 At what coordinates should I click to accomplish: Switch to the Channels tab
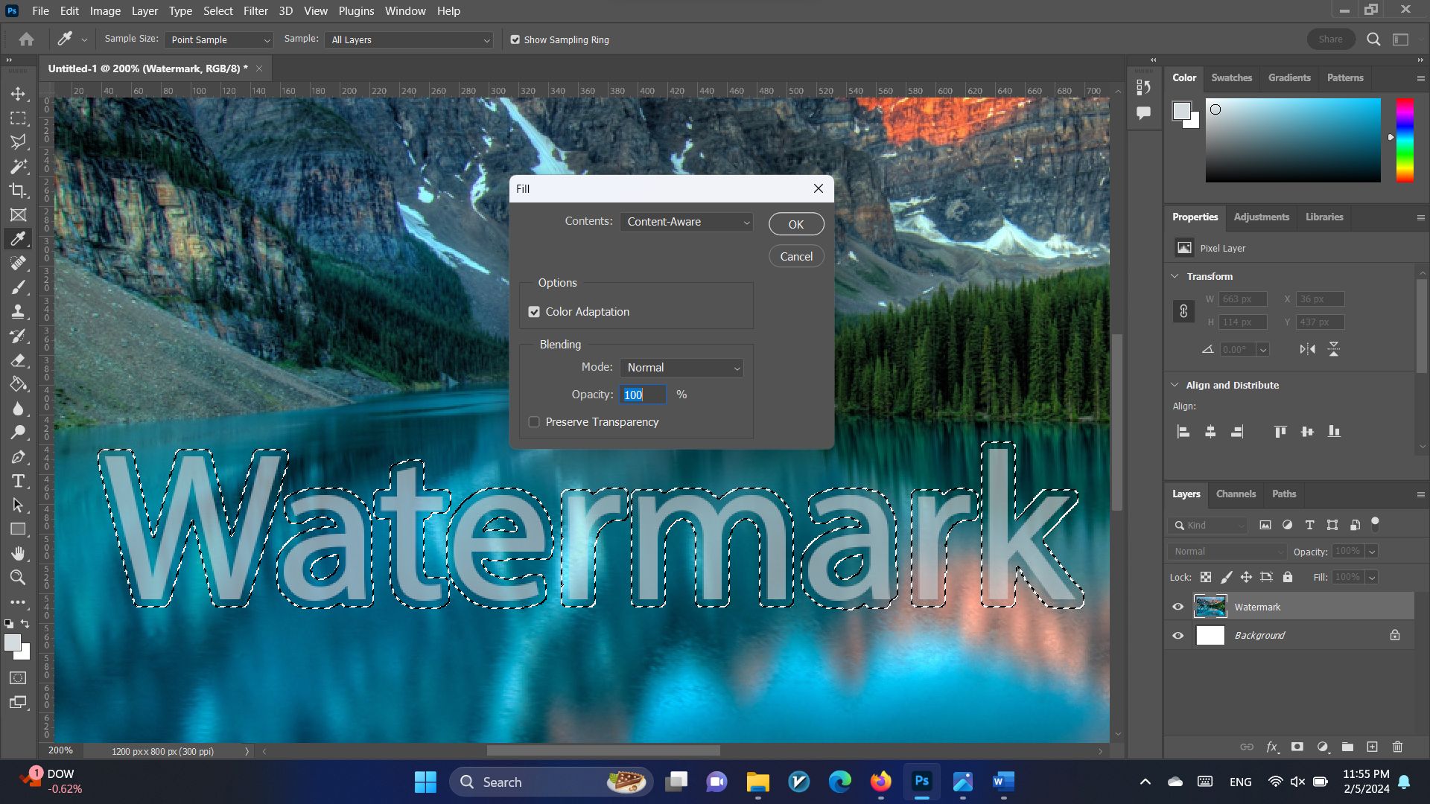[1235, 494]
